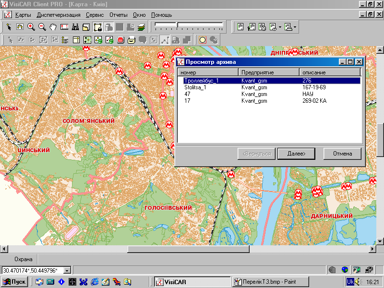Screen dimensions: 384x288
Task: Launch Internet Explorer from quick launch
Action: tap(95, 282)
